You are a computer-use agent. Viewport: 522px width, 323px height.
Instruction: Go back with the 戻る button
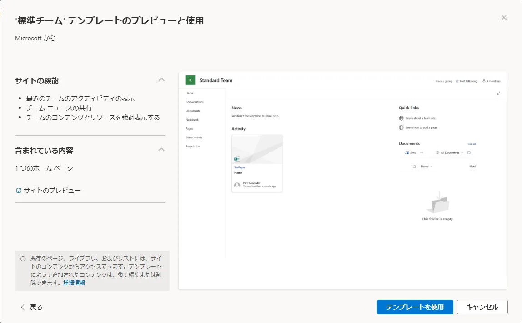coord(32,307)
